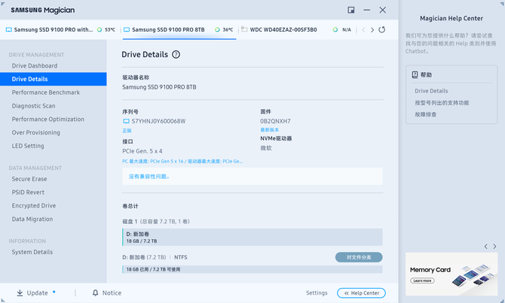The height and width of the screenshot is (303, 505).
Task: Click the green health indicator for 9100 PRO 8TB
Action: (217, 29)
